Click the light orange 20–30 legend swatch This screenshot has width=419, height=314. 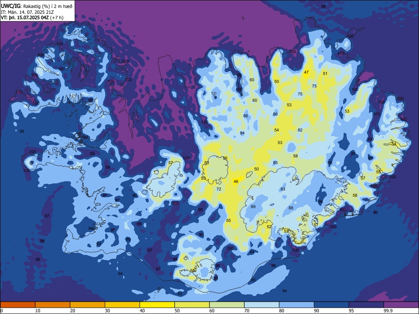88,305
